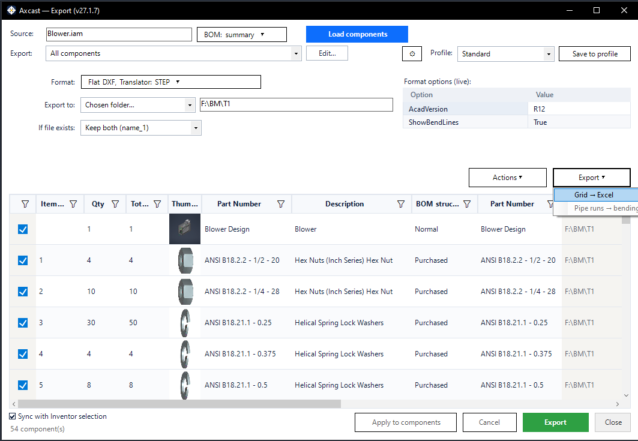Expand the Chosen folder... dropdown
The width and height of the screenshot is (638, 441).
[x=190, y=105]
